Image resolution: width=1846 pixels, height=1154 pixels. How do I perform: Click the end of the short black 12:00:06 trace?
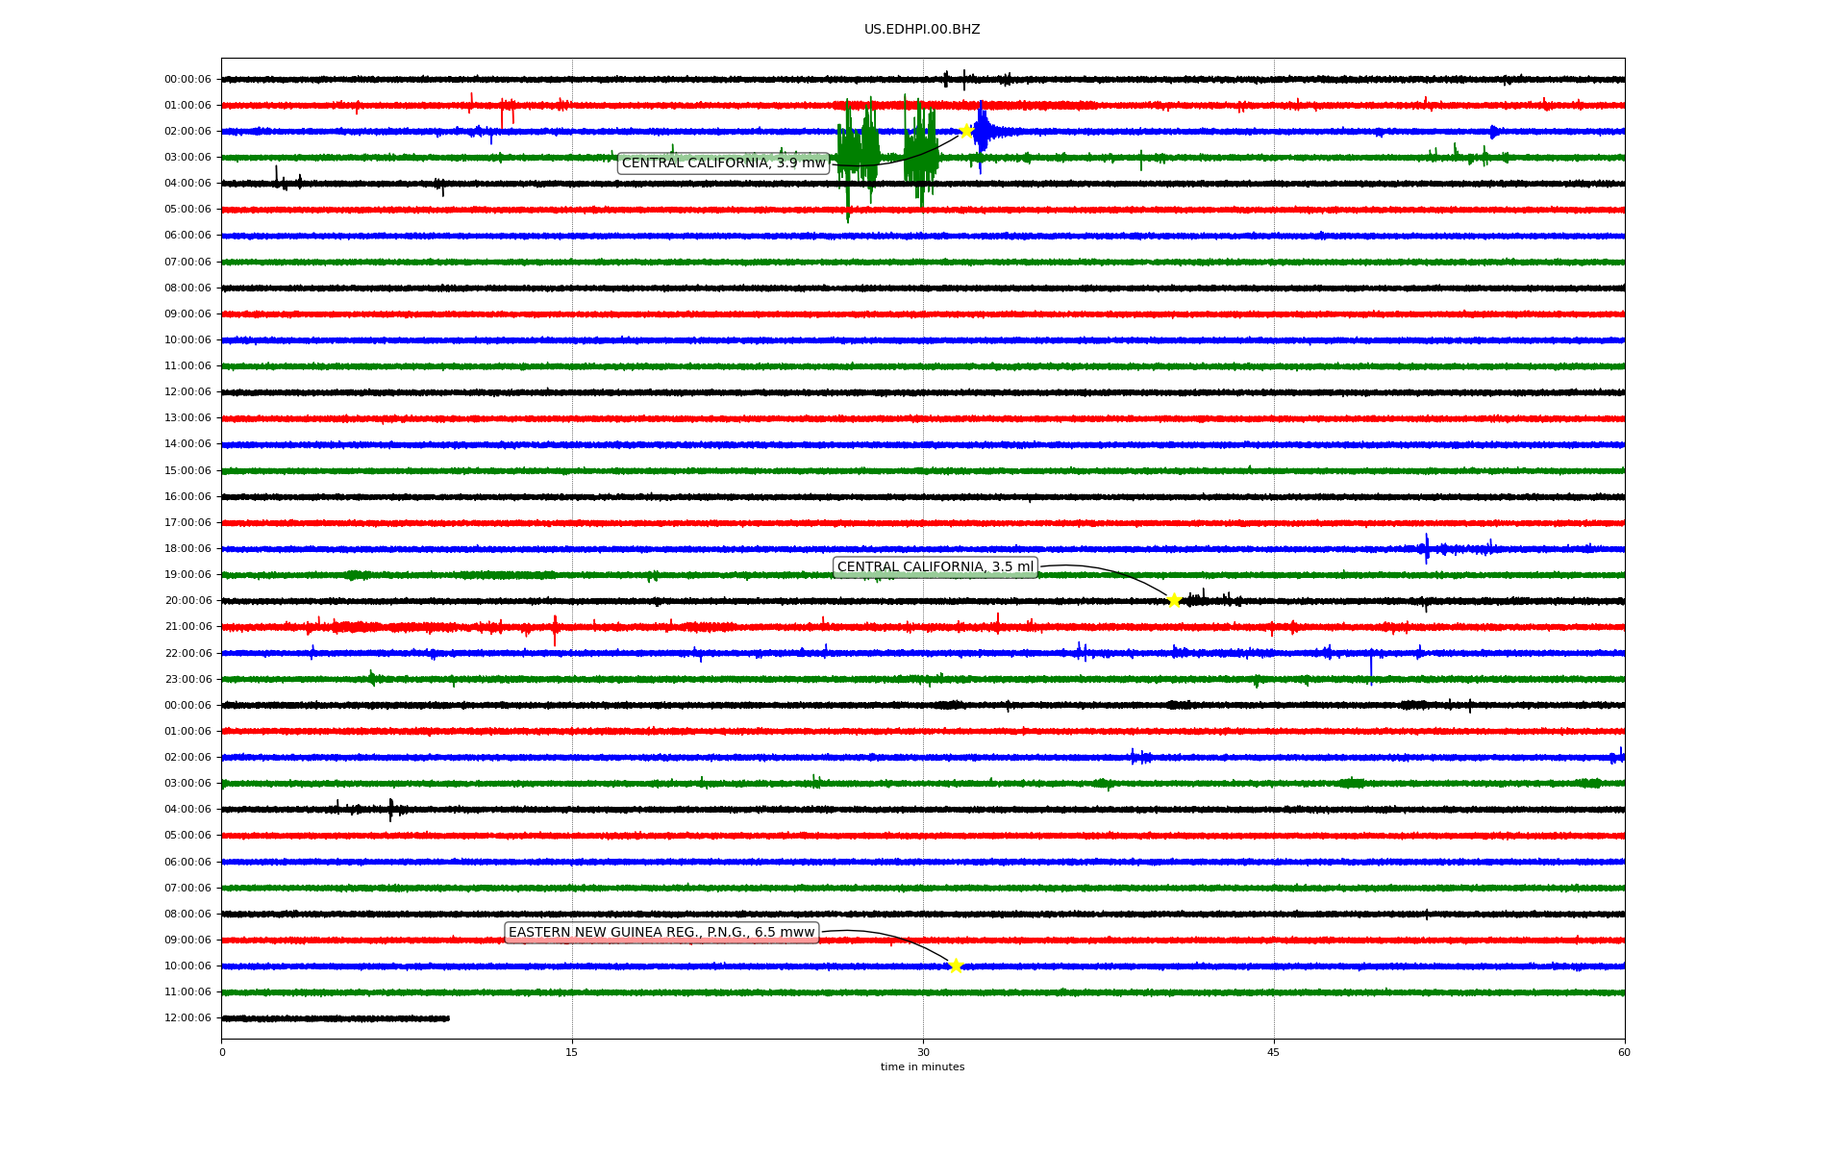click(447, 1018)
